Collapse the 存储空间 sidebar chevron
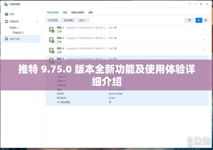Screen dimensions: 213x150 click(x=37, y=22)
